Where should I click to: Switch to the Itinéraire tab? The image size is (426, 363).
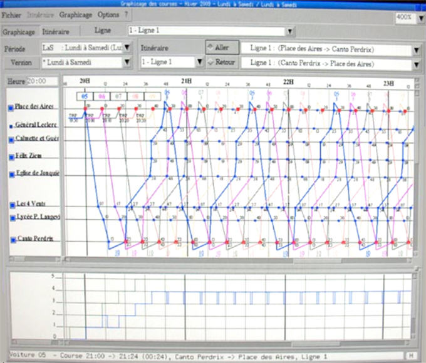pyautogui.click(x=56, y=32)
